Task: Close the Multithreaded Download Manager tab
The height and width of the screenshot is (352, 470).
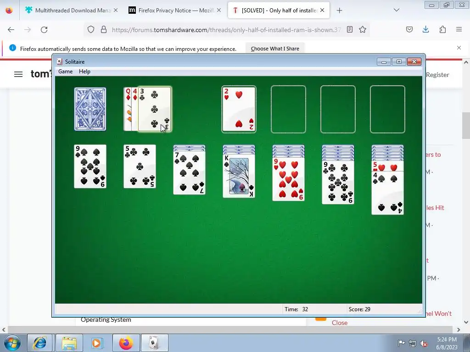Action: pyautogui.click(x=116, y=11)
